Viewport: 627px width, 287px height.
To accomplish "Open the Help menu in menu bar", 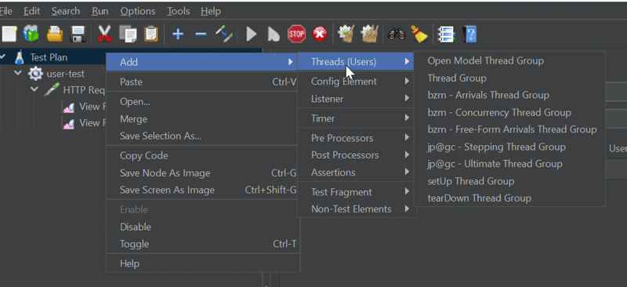I will [x=211, y=11].
